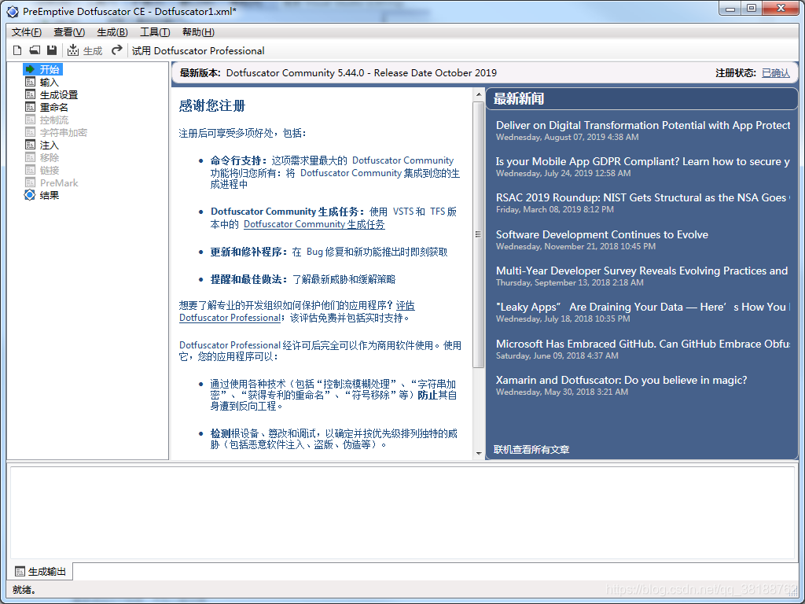Screen dimensions: 805x604
Task: Open the 查看(V) menu
Action: 69,31
